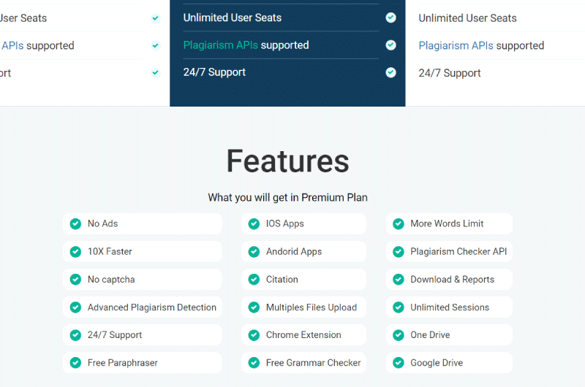Click the Chrome Extension label
Viewport: 585px width, 387px height.
303,335
